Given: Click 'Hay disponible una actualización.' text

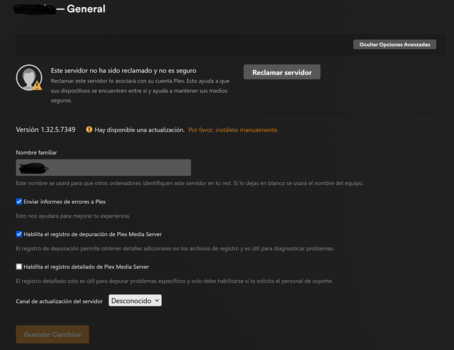Looking at the screenshot, I should coord(139,130).
